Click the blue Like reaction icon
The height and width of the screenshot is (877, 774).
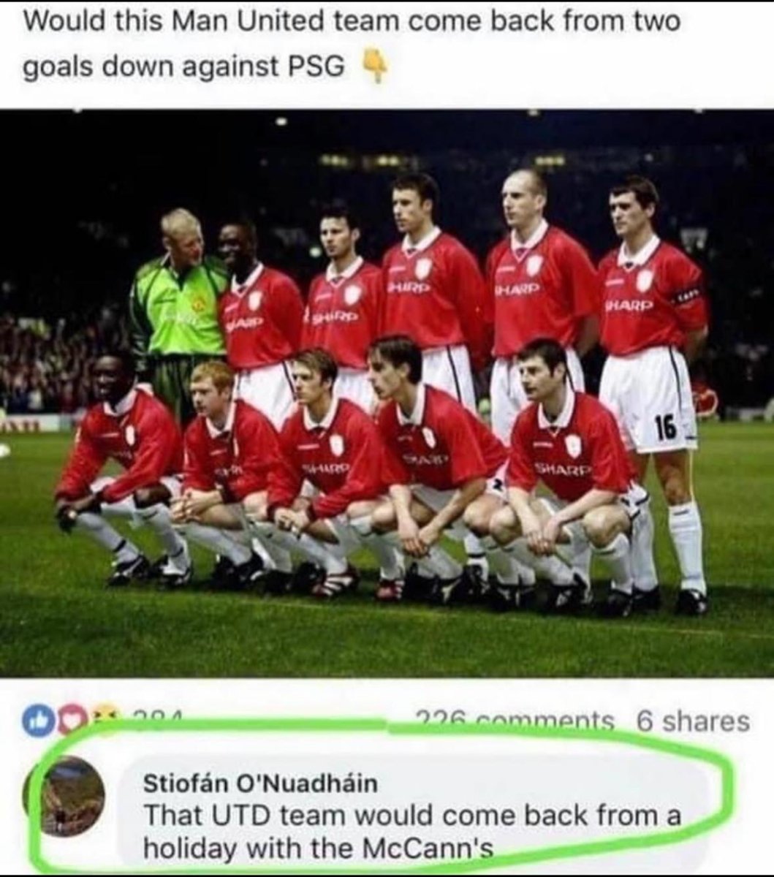[x=36, y=722]
